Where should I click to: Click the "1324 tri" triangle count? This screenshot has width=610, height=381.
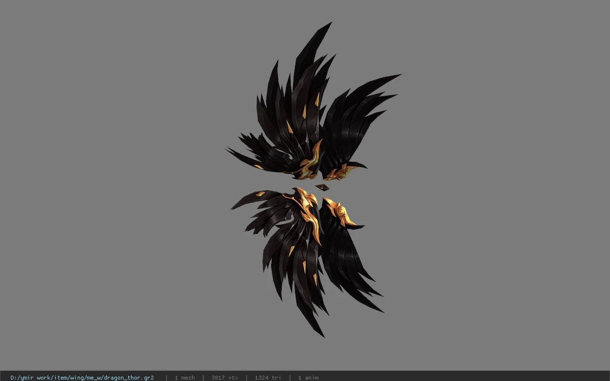click(268, 378)
